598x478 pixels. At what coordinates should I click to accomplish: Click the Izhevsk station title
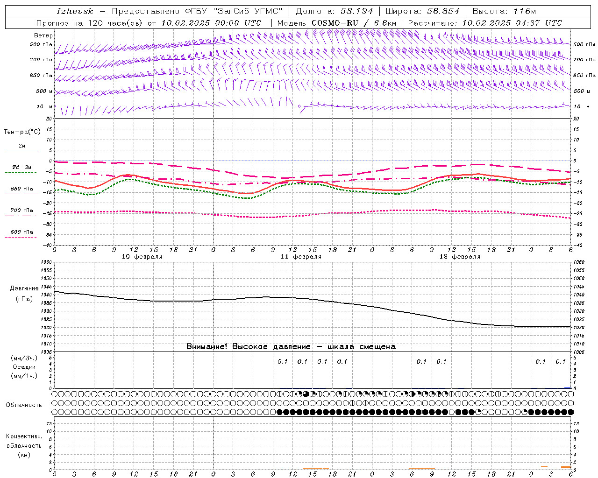[75, 11]
